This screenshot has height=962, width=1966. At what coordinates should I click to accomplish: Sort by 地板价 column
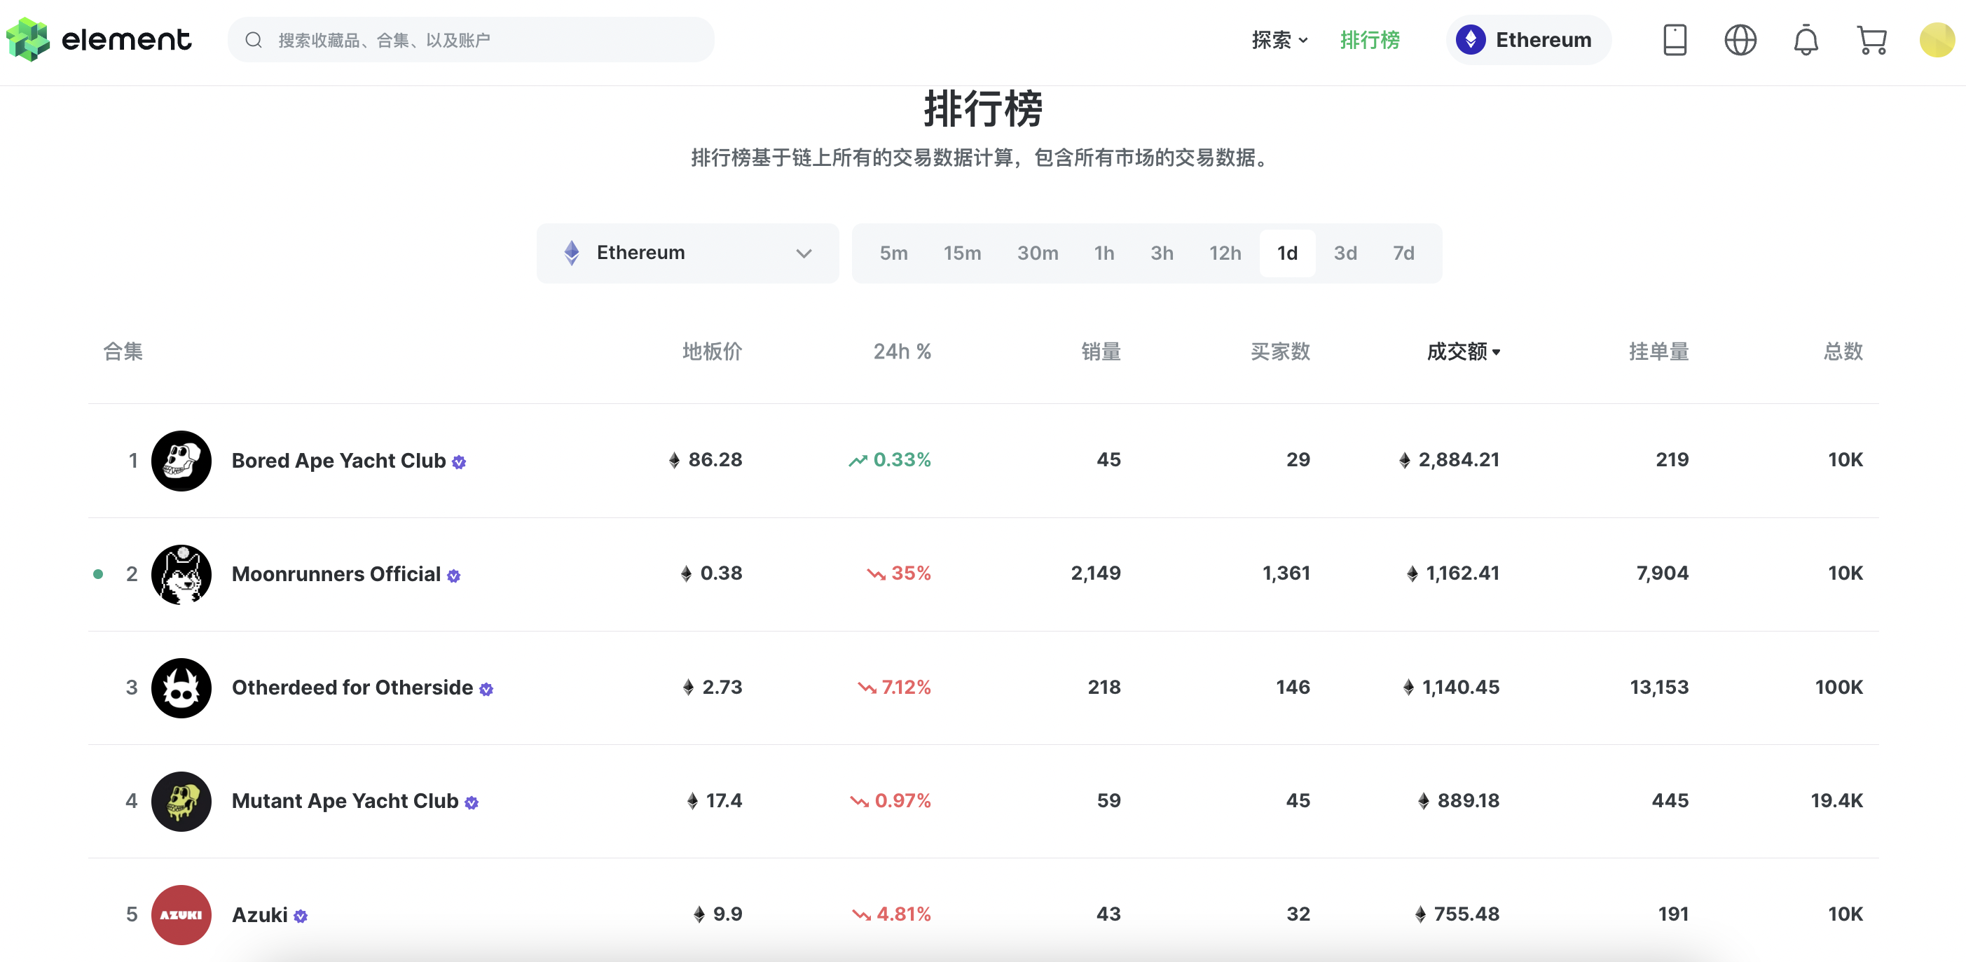coord(712,351)
